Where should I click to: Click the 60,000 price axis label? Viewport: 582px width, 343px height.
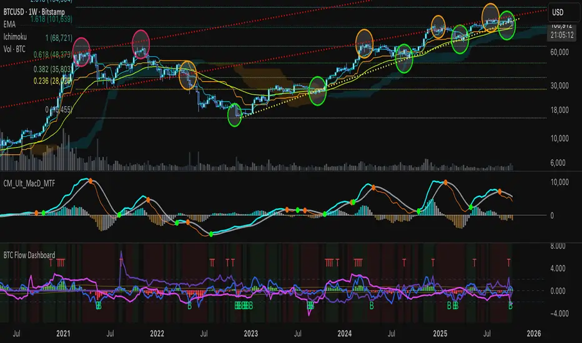pyautogui.click(x=560, y=52)
